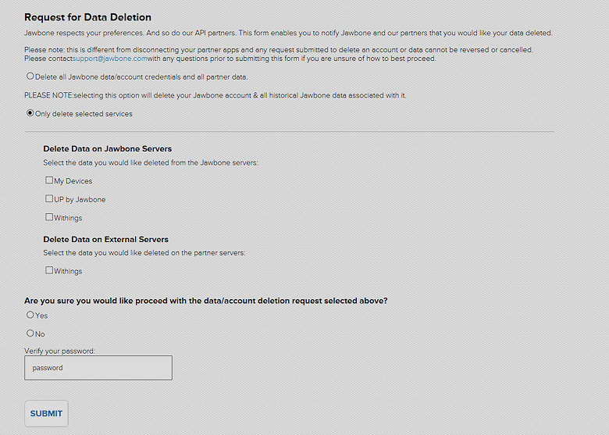Click 'Select the data you would like deleted on the partner servers' text
Image resolution: width=609 pixels, height=435 pixels.
pos(144,253)
